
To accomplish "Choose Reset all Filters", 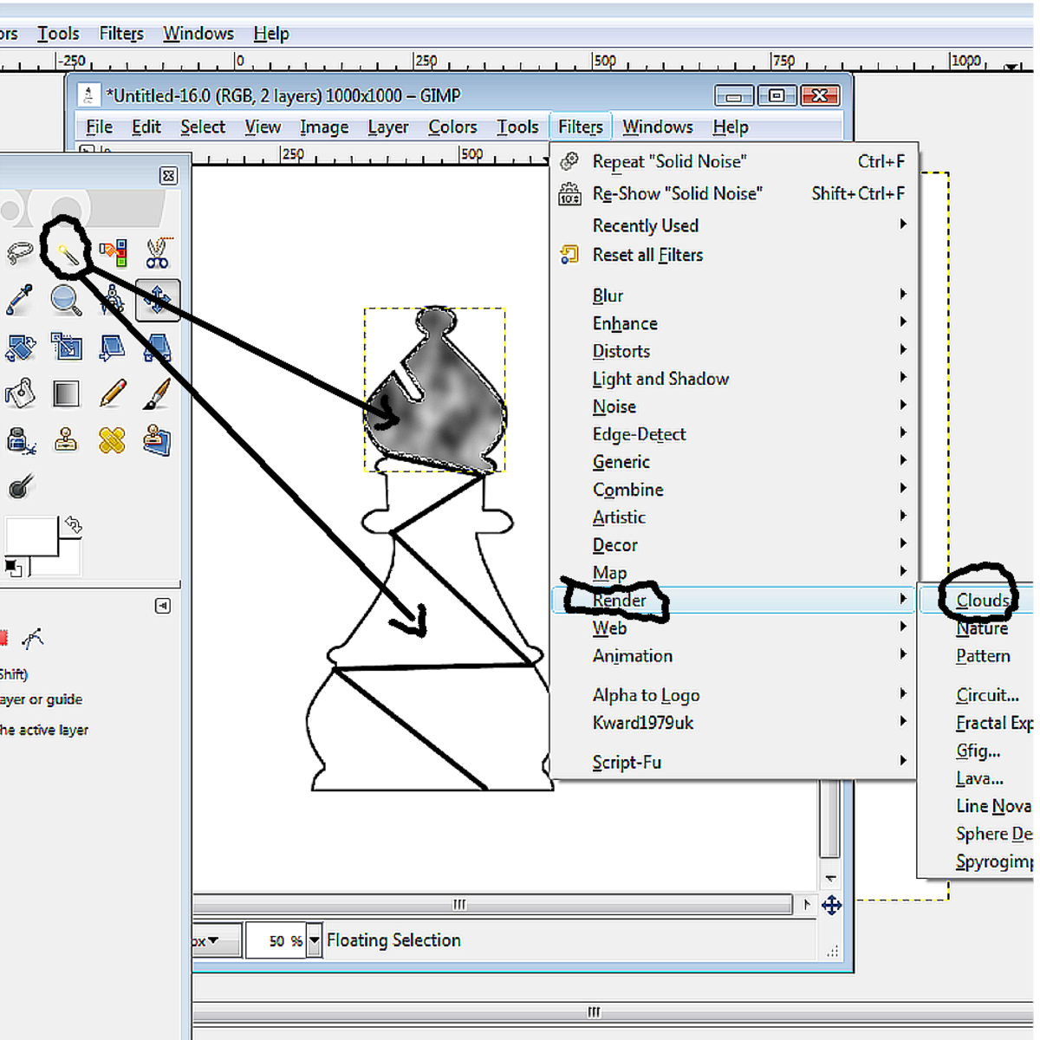I will click(x=733, y=255).
